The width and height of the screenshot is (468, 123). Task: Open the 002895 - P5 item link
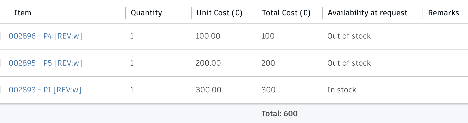pos(45,63)
